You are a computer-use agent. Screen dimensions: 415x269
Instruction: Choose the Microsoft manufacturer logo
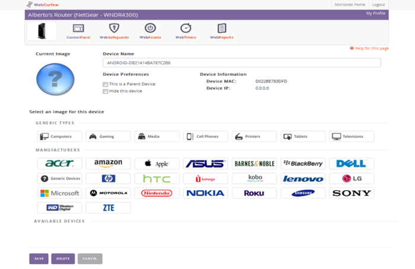[59, 193]
